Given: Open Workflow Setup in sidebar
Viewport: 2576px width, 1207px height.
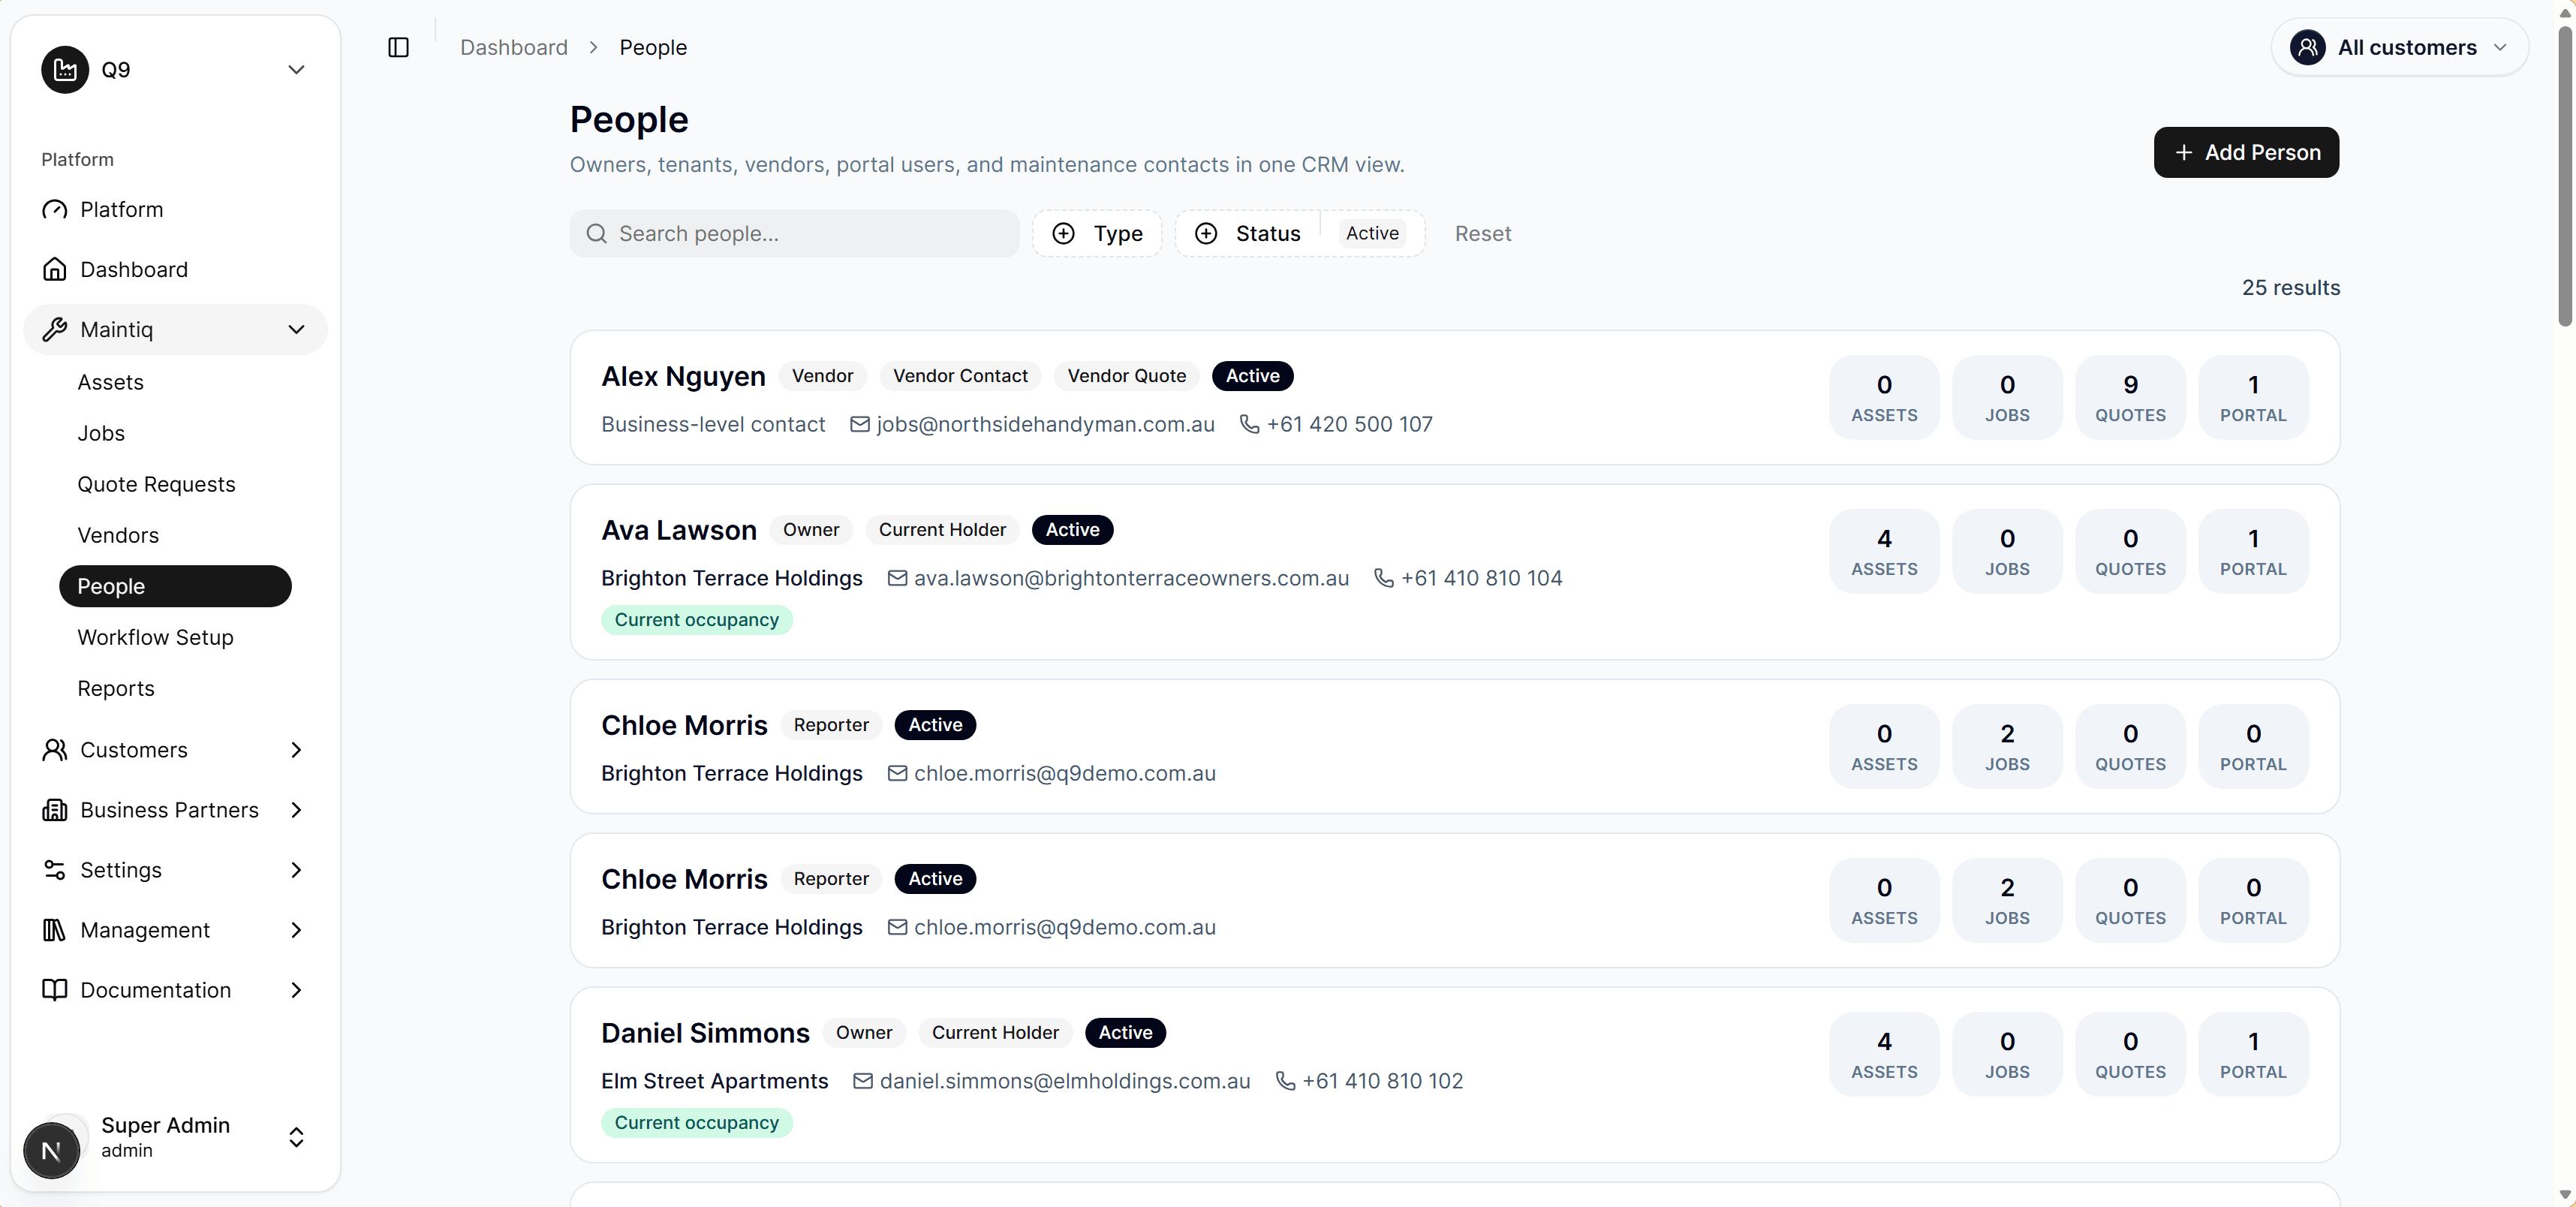Looking at the screenshot, I should coord(155,637).
